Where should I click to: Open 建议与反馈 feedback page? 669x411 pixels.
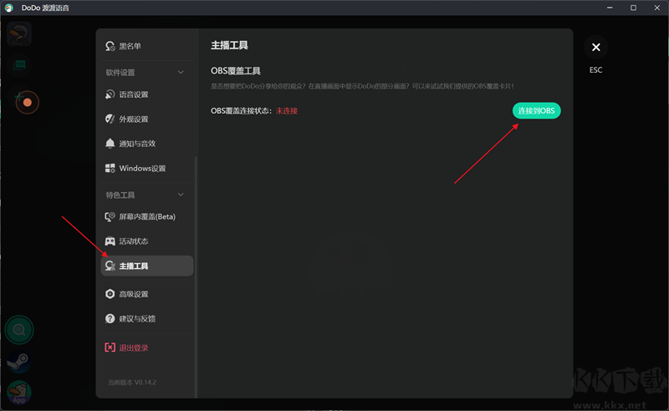click(x=137, y=318)
